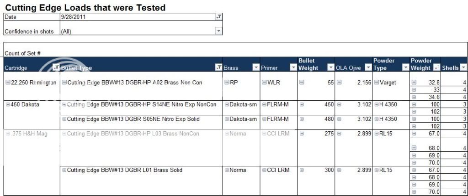Collapse the RP brass entry
The height and width of the screenshot is (196, 468).
[x=227, y=83]
